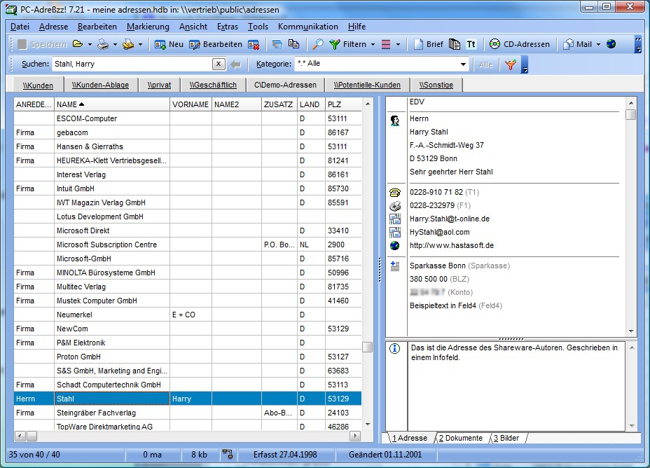Screen dimensions: 650x468
Task: Click the globe icon beside the website address
Action: point(395,246)
